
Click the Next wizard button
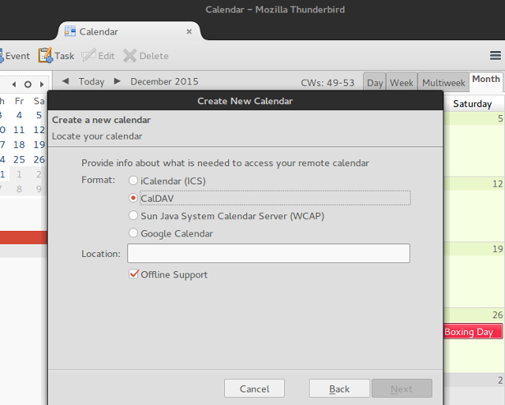click(x=402, y=388)
